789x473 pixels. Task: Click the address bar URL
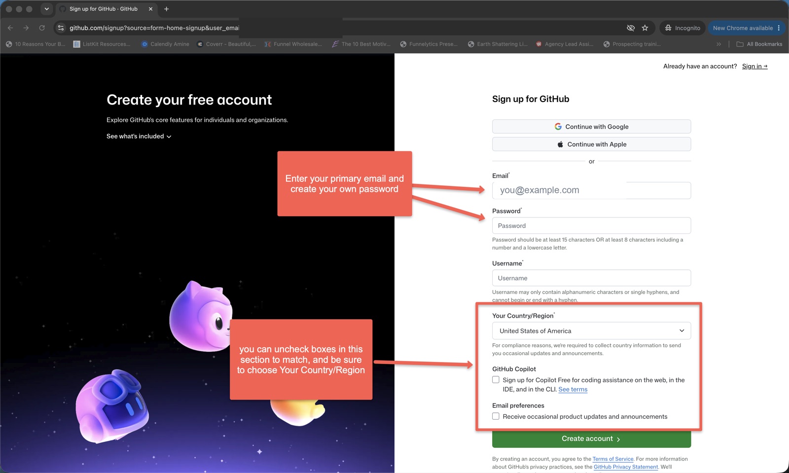[154, 28]
